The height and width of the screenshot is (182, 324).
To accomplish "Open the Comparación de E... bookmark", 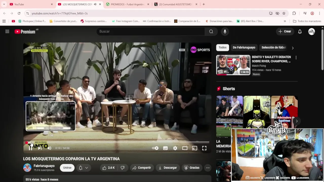I will point(187,21).
